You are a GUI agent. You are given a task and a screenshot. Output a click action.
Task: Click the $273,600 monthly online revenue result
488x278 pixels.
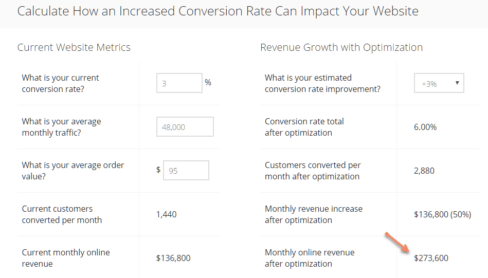click(431, 258)
